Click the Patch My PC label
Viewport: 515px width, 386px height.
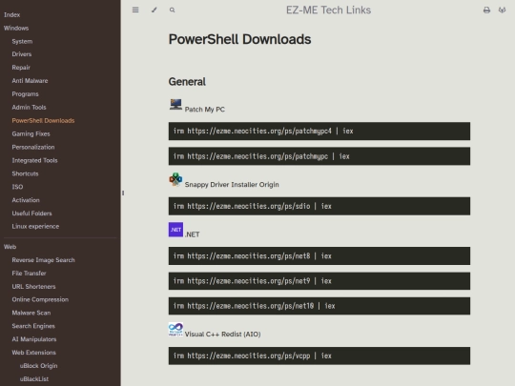pyautogui.click(x=205, y=110)
